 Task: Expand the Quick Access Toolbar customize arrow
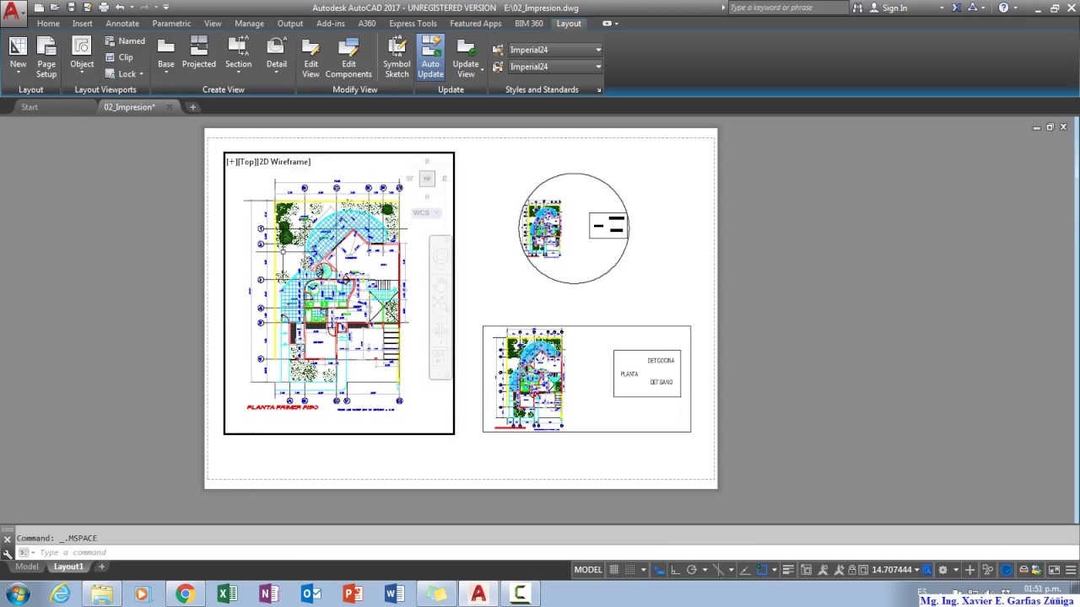(x=166, y=8)
